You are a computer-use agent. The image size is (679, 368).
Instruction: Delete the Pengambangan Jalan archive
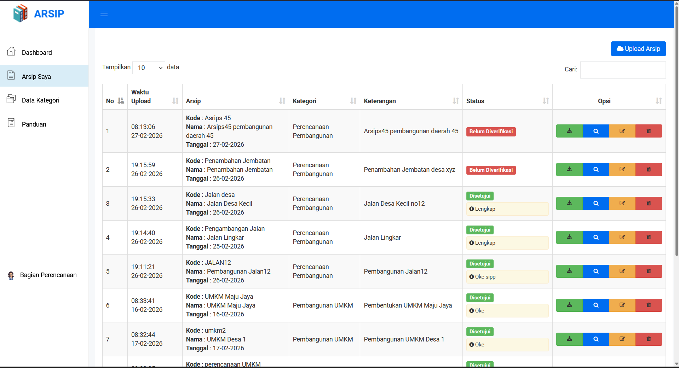coord(649,237)
